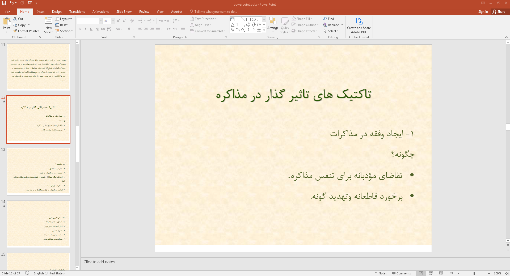Toggle the Notes pane in status bar
The image size is (510, 276).
tap(380, 273)
